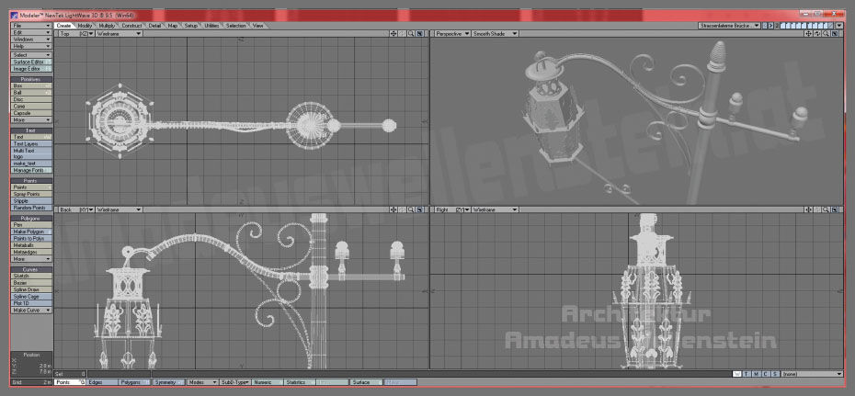Click the maximize icon in Back viewport header

click(x=420, y=209)
